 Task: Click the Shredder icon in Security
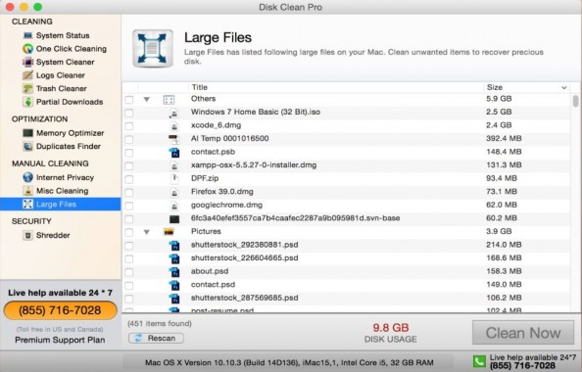27,235
